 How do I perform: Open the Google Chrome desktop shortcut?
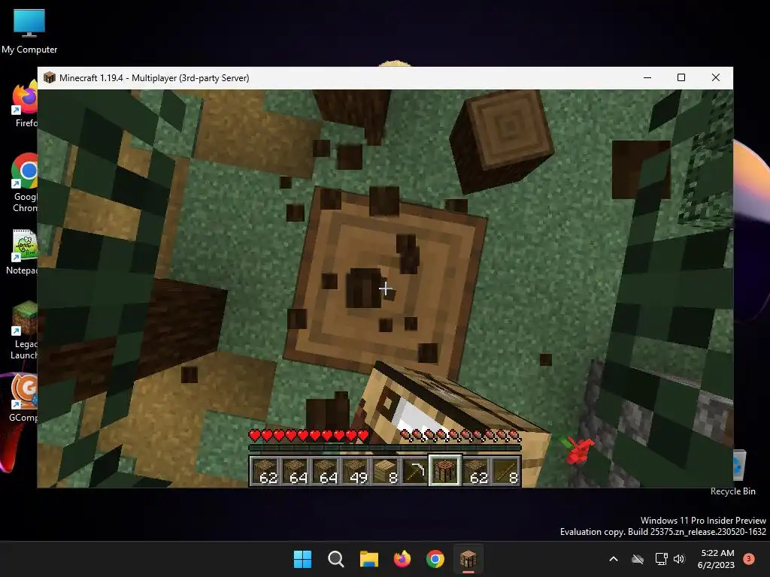coord(25,183)
